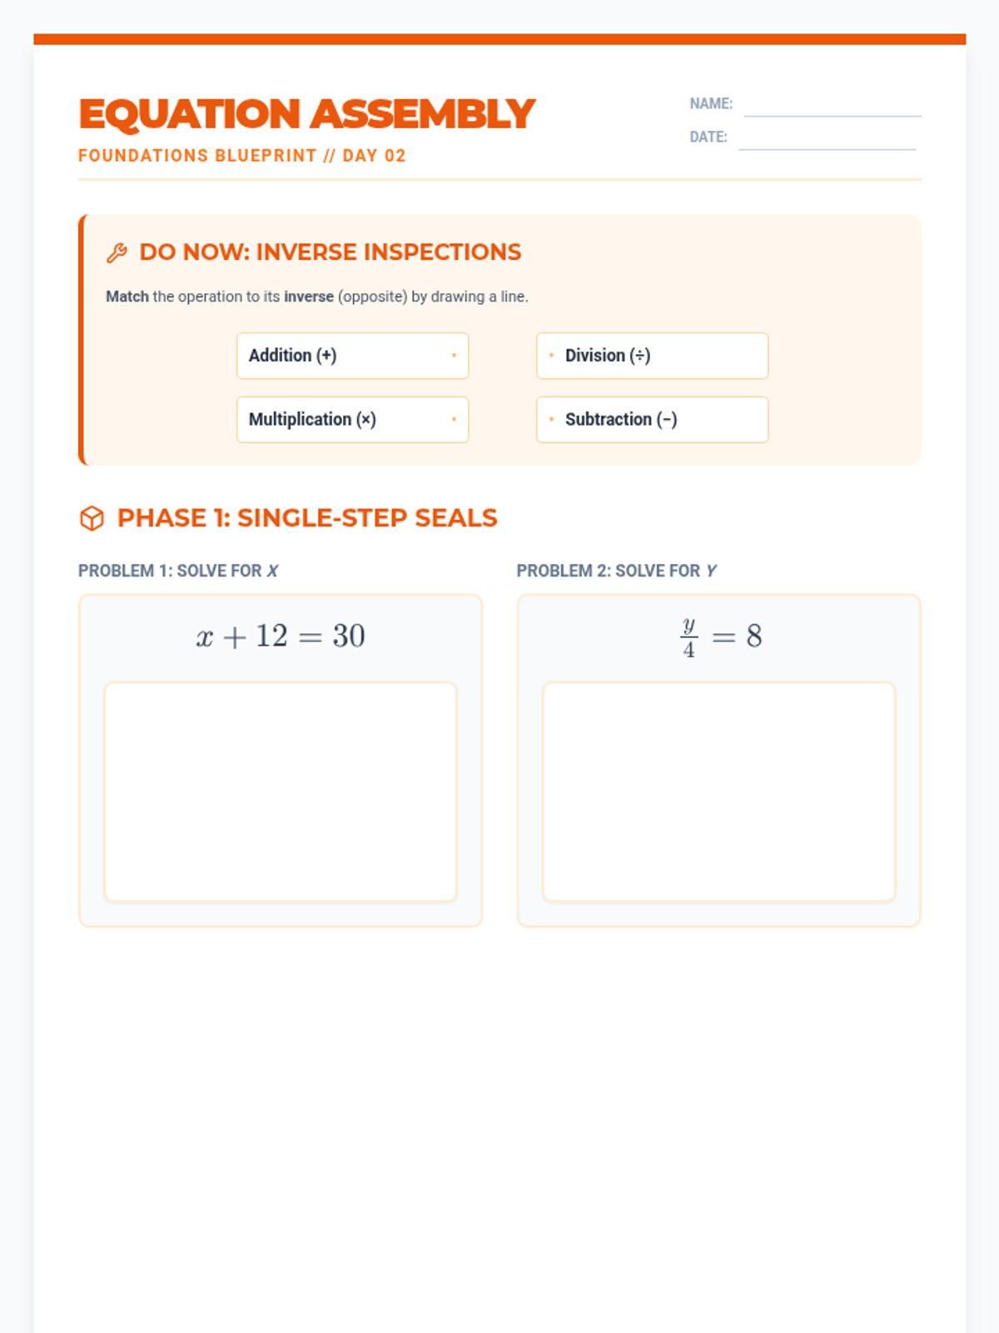Viewport: 999px width, 1333px height.
Task: Click the dot before Division (÷)
Action: coord(551,356)
